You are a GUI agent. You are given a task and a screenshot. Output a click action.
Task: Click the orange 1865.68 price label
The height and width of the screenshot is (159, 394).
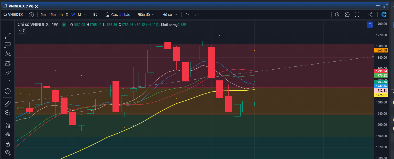(381, 50)
